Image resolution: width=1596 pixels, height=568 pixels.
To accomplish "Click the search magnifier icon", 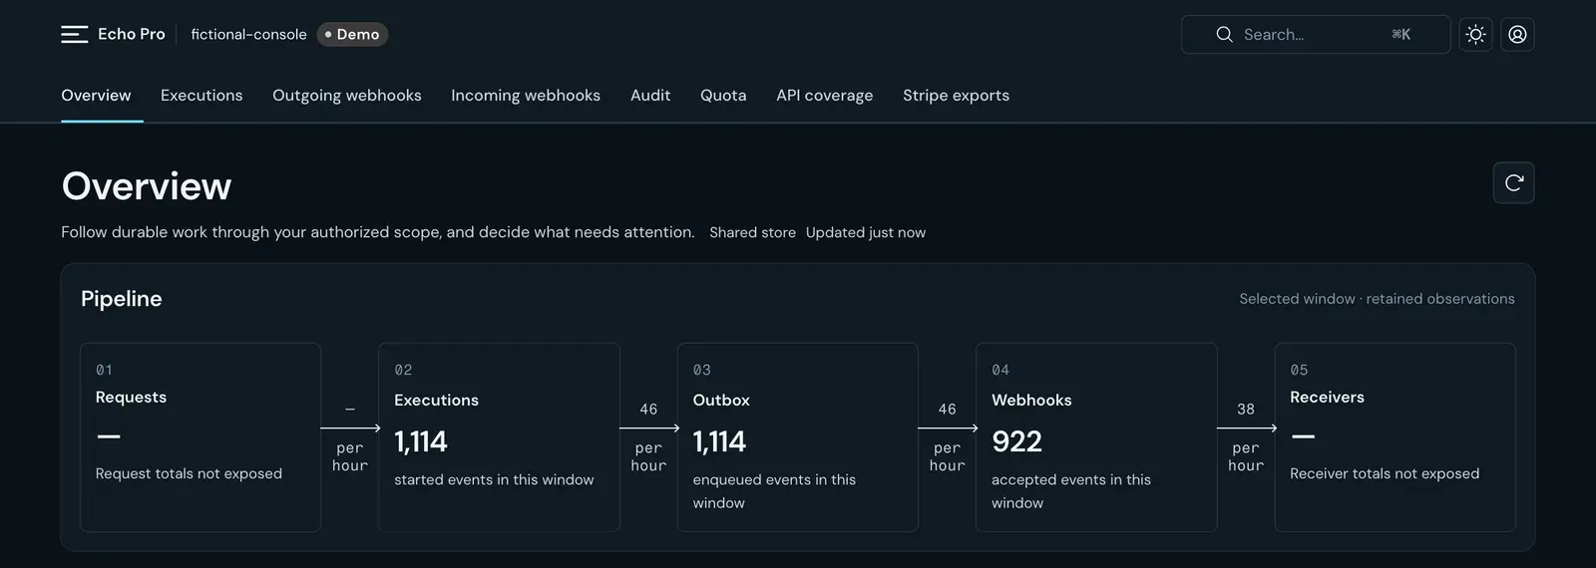I will 1224,34.
